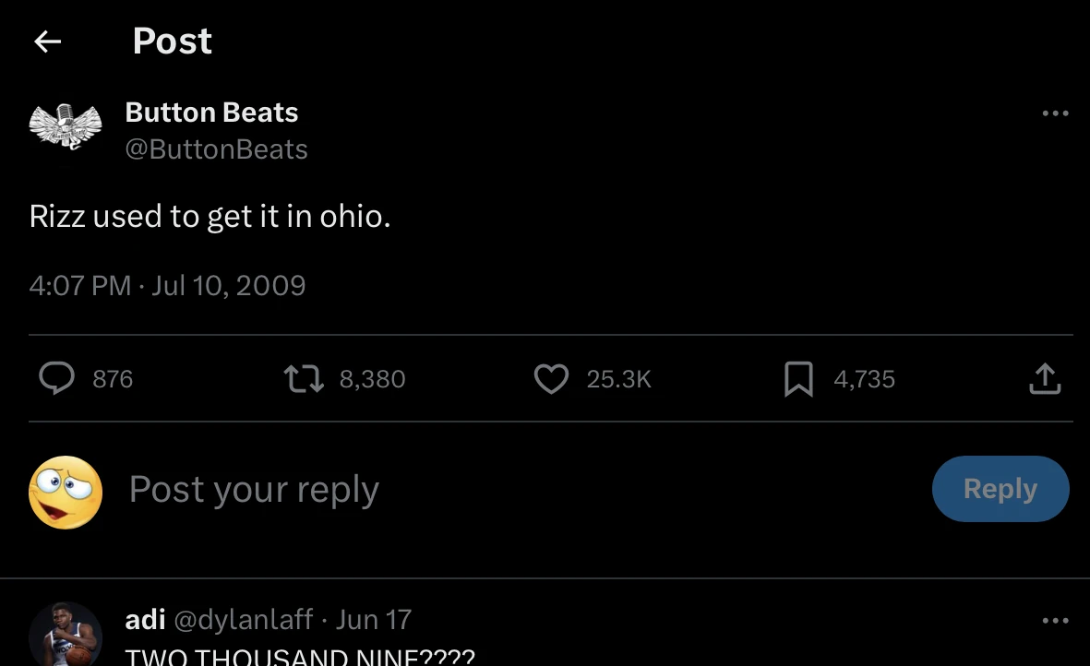
Task: Open adi's profile picture
Action: pyautogui.click(x=65, y=635)
